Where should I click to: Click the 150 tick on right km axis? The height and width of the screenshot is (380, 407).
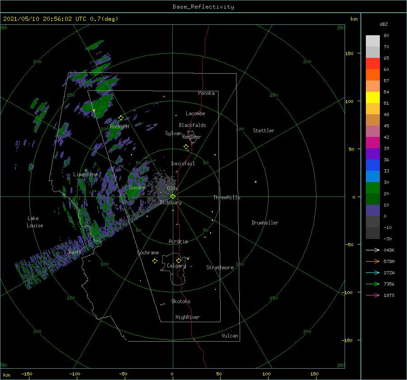click(x=350, y=53)
